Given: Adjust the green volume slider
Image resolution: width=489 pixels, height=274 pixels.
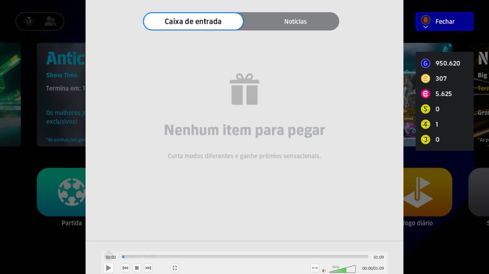Looking at the screenshot, I should click(342, 269).
